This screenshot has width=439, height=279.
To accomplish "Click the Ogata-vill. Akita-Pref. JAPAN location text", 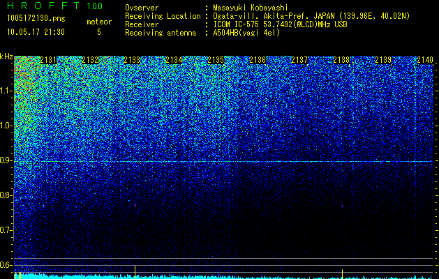I will pos(311,16).
